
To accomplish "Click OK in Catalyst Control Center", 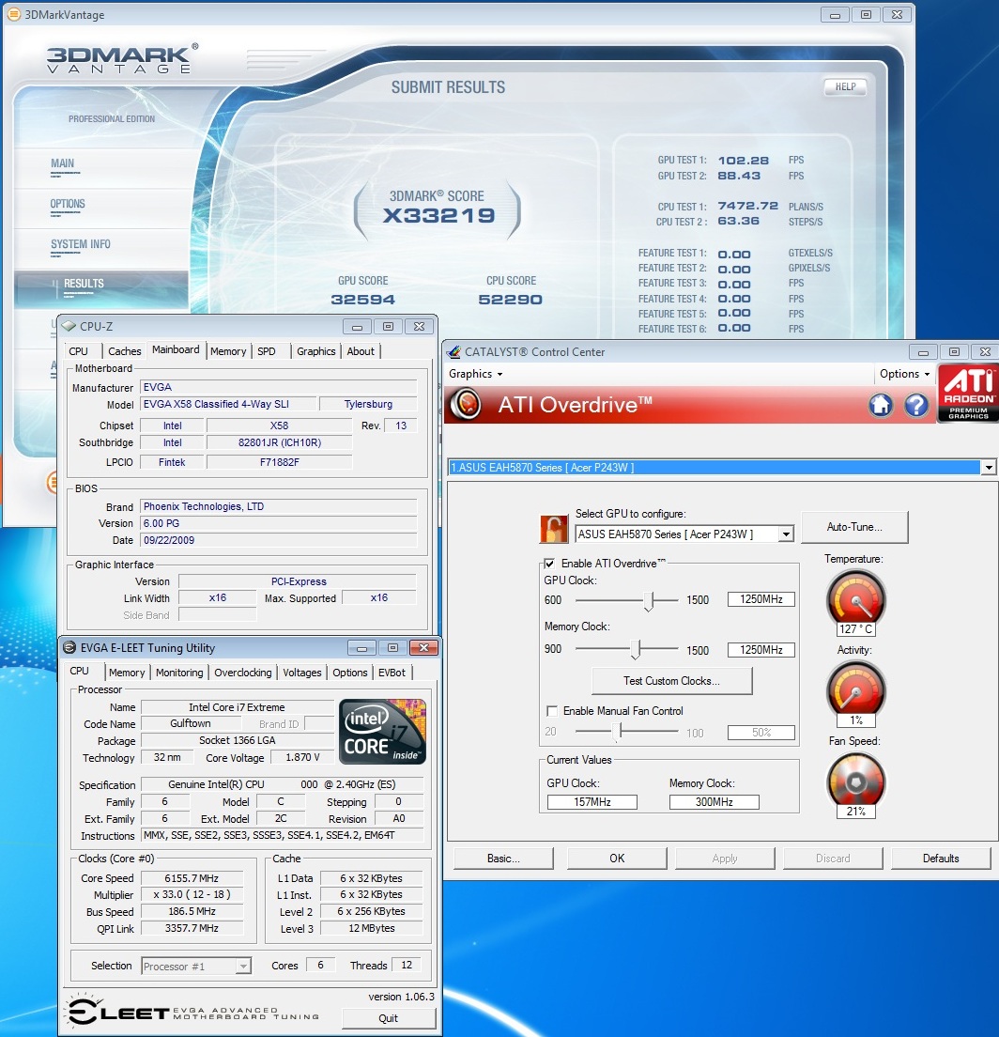I will (617, 859).
